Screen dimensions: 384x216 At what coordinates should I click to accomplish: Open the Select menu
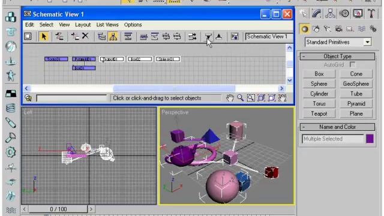pyautogui.click(x=46, y=25)
